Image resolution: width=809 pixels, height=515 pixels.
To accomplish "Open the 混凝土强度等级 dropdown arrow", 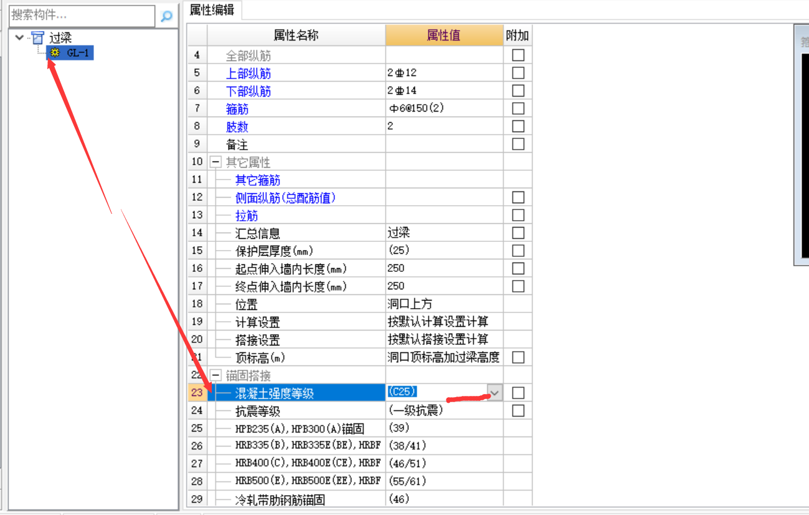I will [x=494, y=393].
